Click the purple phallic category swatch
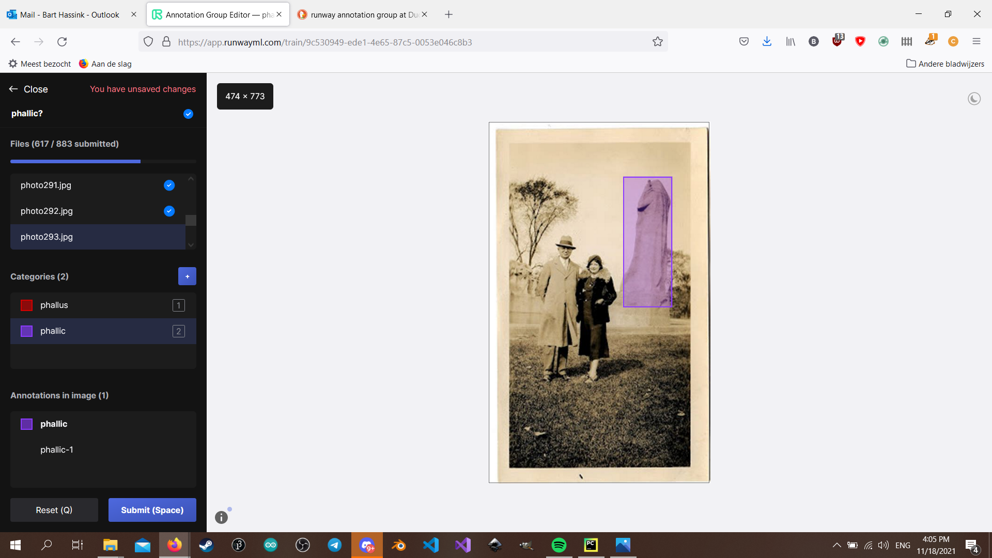Viewport: 992px width, 558px height. tap(26, 331)
